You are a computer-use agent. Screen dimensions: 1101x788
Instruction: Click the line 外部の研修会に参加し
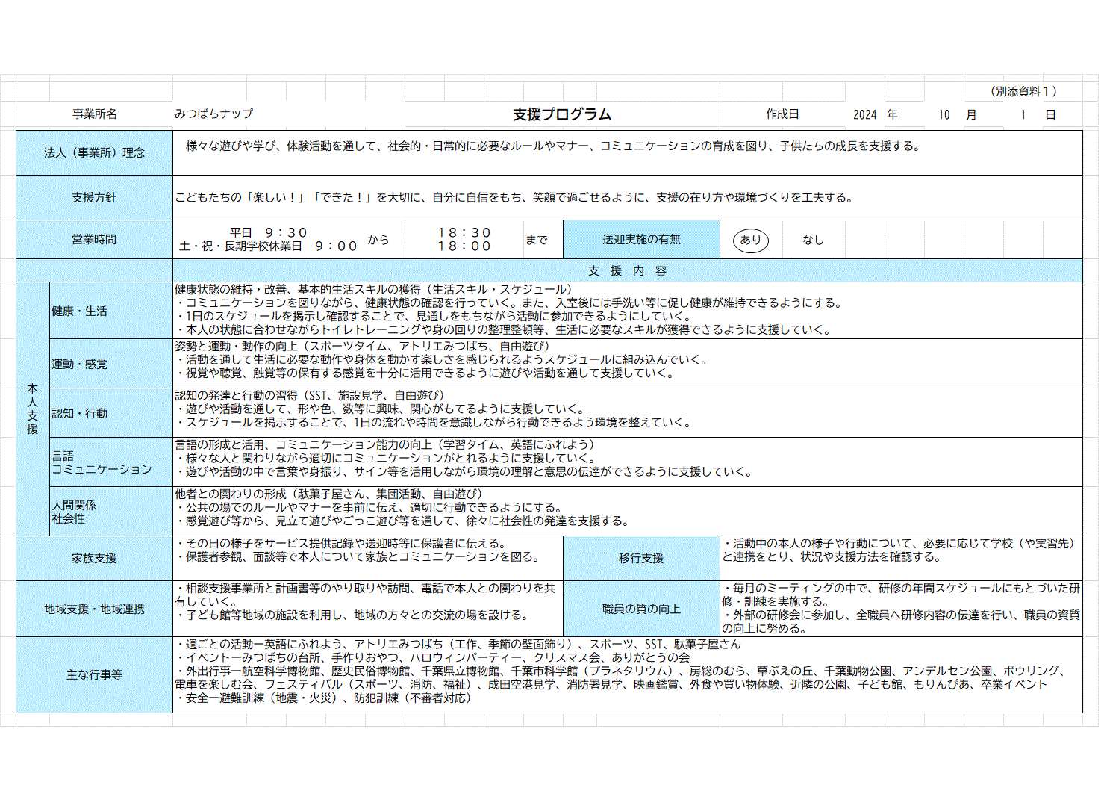point(901,622)
